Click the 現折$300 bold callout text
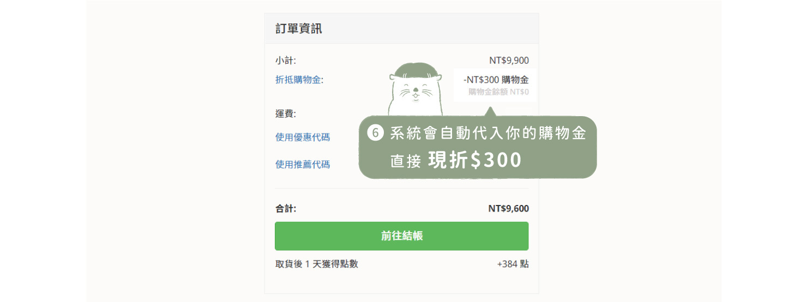The width and height of the screenshot is (807, 302). pos(475,160)
